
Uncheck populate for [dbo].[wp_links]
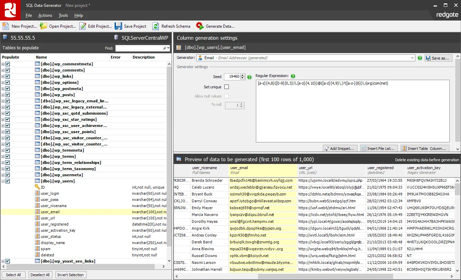[x=8, y=76]
